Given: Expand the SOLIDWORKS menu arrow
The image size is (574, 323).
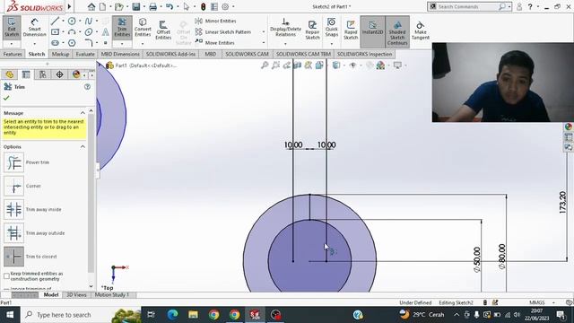Looking at the screenshot, I should click(x=69, y=6).
